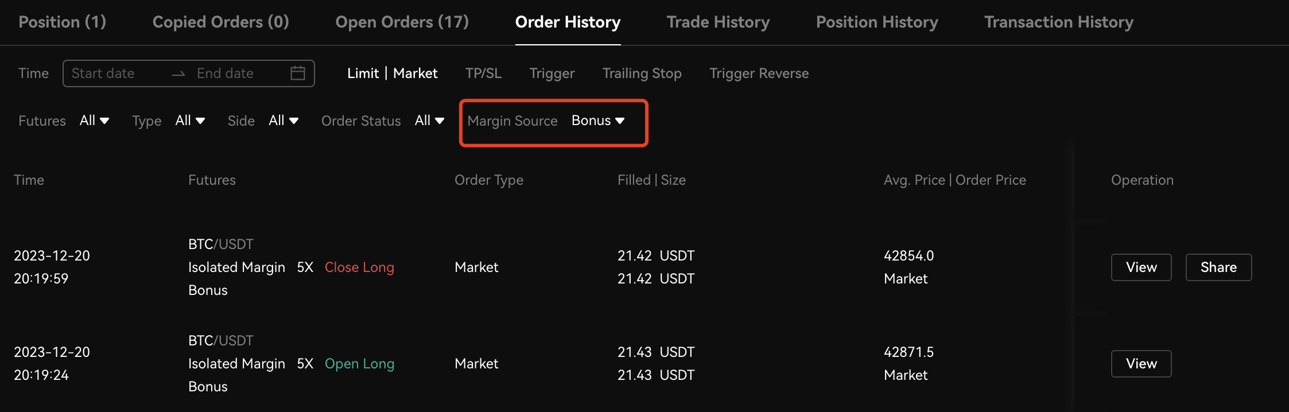Open the Side filter dropdown
This screenshot has height=412, width=1289.
(x=284, y=121)
